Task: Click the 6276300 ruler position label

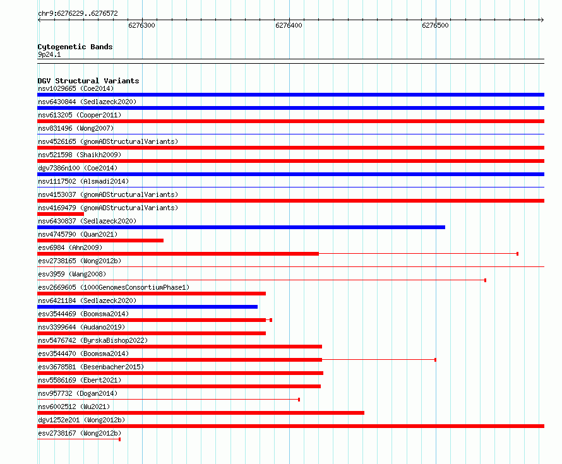Action: (141, 25)
